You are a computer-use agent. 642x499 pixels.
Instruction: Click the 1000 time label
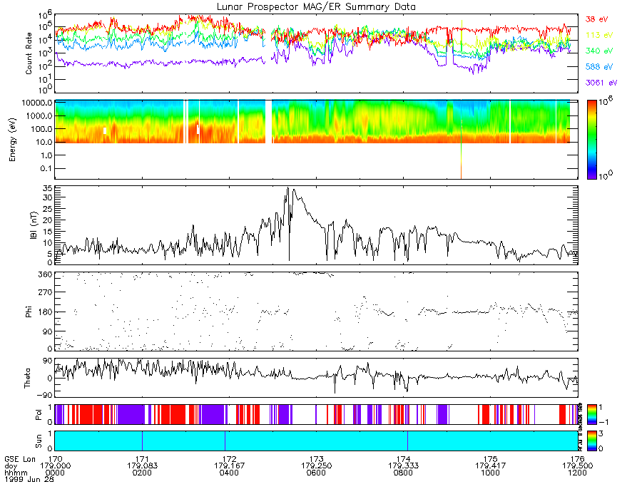[x=491, y=473]
